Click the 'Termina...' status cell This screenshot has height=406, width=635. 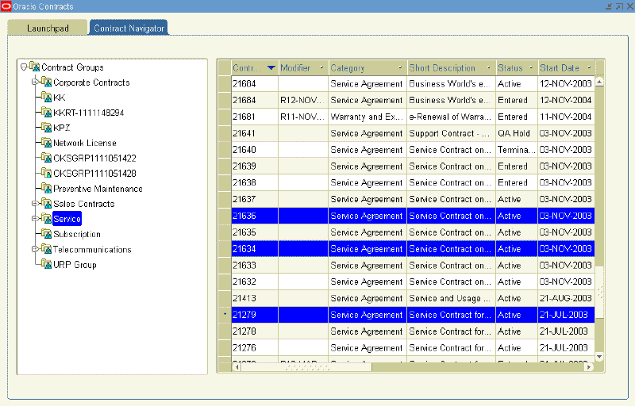point(517,150)
